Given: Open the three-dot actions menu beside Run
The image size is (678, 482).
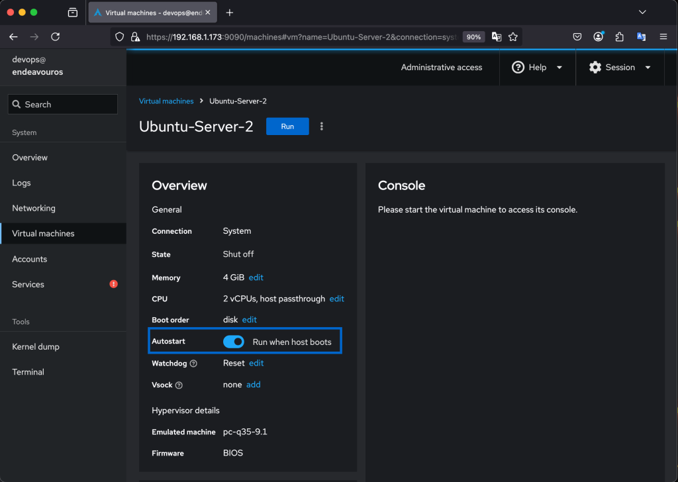Looking at the screenshot, I should [x=322, y=126].
